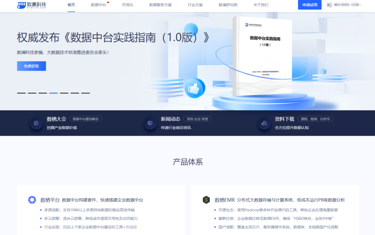Open the 可视化 navigation menu
Image resolution: width=375 pixels, height=235 pixels.
click(x=127, y=5)
